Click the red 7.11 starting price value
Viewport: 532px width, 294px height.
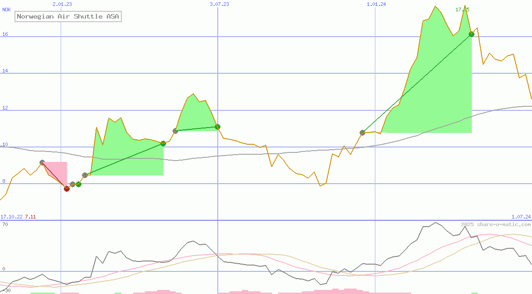(x=30, y=217)
